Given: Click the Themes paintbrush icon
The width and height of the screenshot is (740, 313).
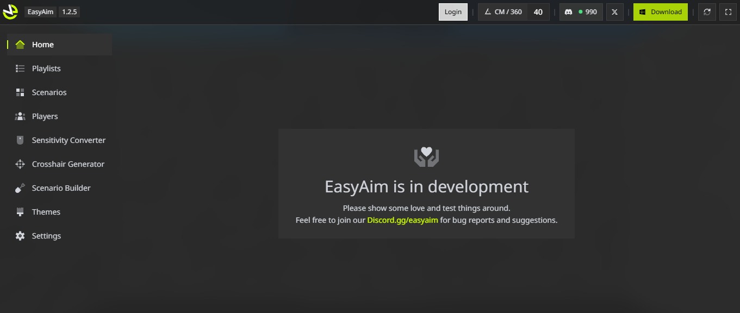Looking at the screenshot, I should pyautogui.click(x=20, y=212).
